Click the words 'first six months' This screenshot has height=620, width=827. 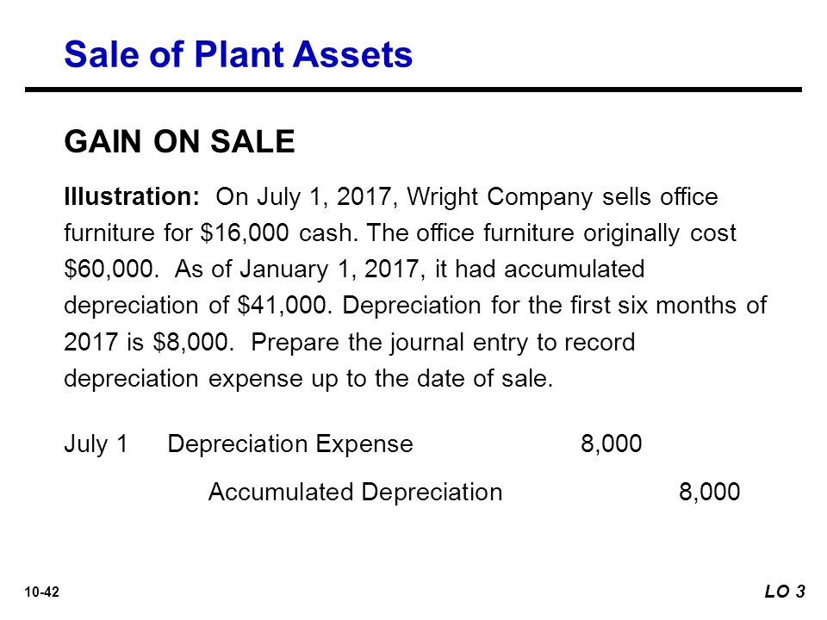click(x=609, y=306)
